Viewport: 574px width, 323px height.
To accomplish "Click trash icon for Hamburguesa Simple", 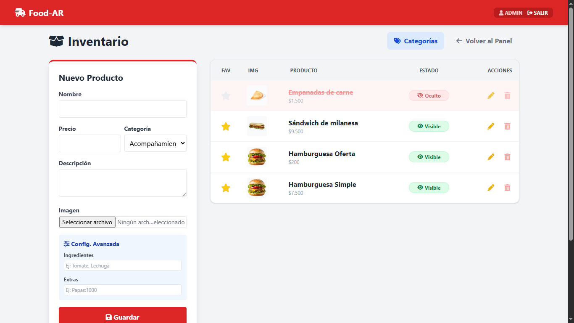I will [507, 188].
